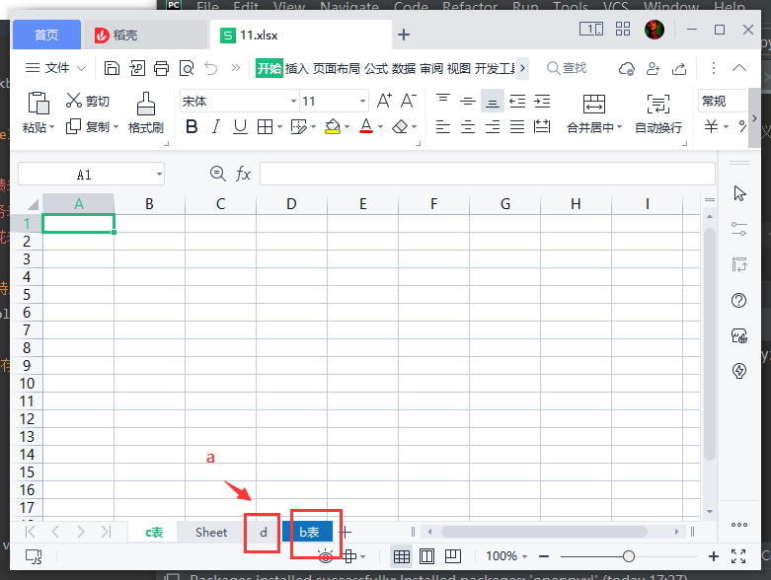Toggle middle vertical alignment
Screen dimensions: 771x580
(x=468, y=102)
